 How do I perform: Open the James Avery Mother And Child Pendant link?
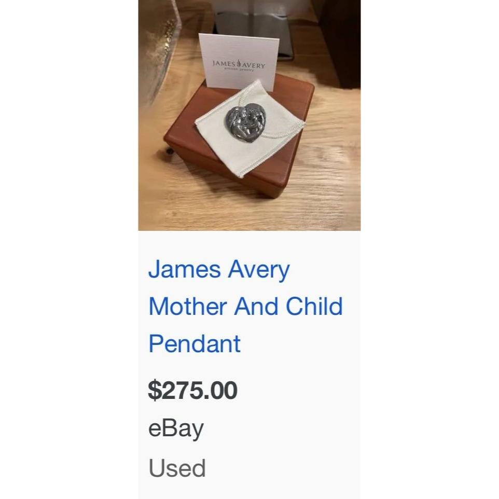pyautogui.click(x=245, y=307)
